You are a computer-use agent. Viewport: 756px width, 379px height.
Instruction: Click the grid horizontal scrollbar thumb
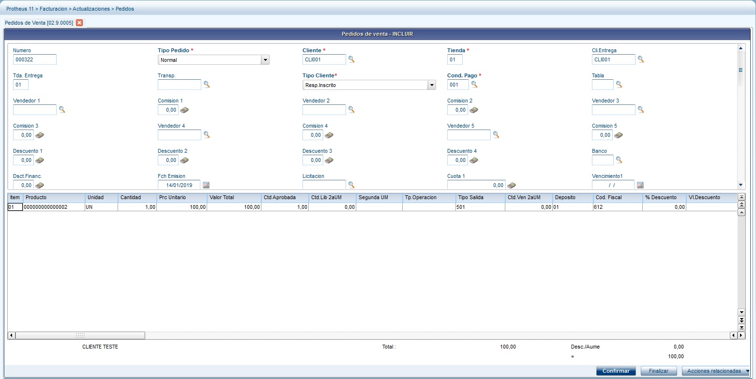(x=80, y=335)
